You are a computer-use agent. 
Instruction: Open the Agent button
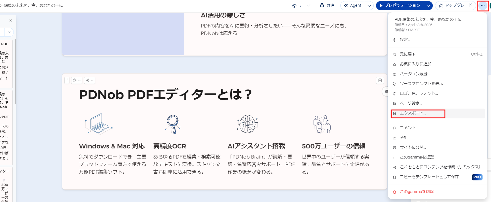point(353,6)
